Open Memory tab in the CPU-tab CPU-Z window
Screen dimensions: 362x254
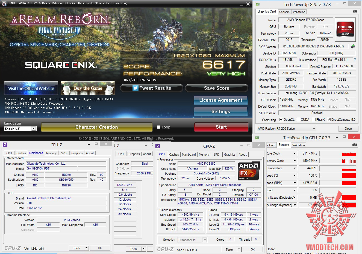204,155
